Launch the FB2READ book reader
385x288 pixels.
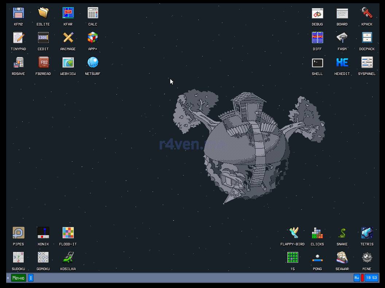pyautogui.click(x=43, y=63)
